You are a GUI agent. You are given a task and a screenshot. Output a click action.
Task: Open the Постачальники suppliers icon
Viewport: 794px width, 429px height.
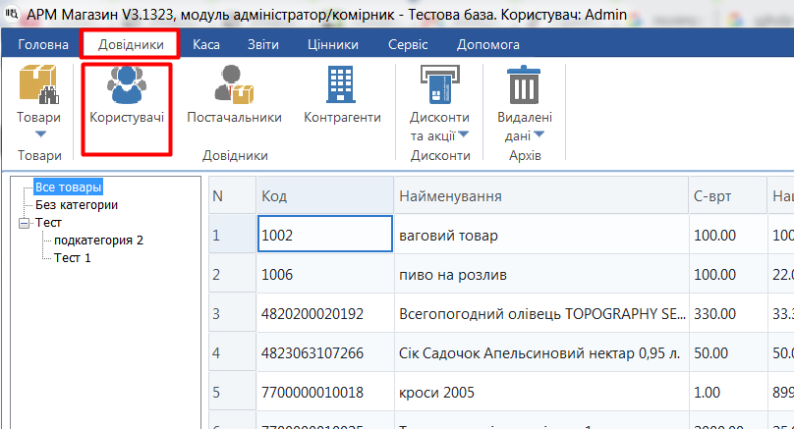click(x=234, y=84)
